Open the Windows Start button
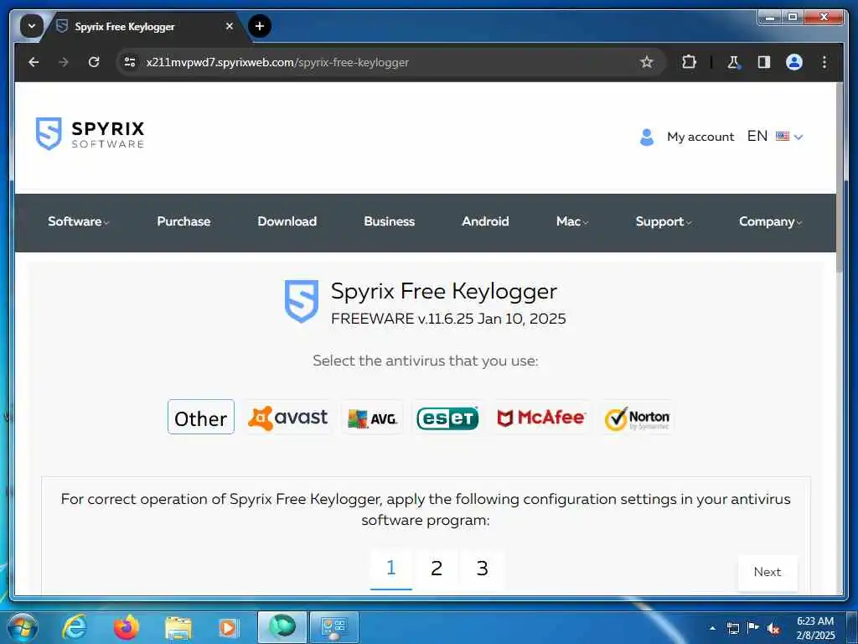The image size is (858, 644). (x=23, y=627)
